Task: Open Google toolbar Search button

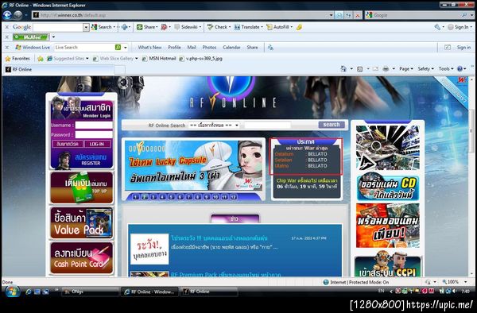Action: pos(102,27)
